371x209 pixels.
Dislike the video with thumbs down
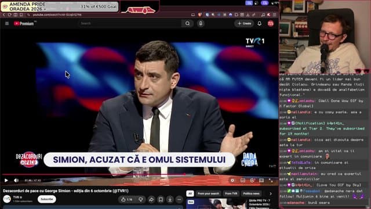(x=141, y=200)
